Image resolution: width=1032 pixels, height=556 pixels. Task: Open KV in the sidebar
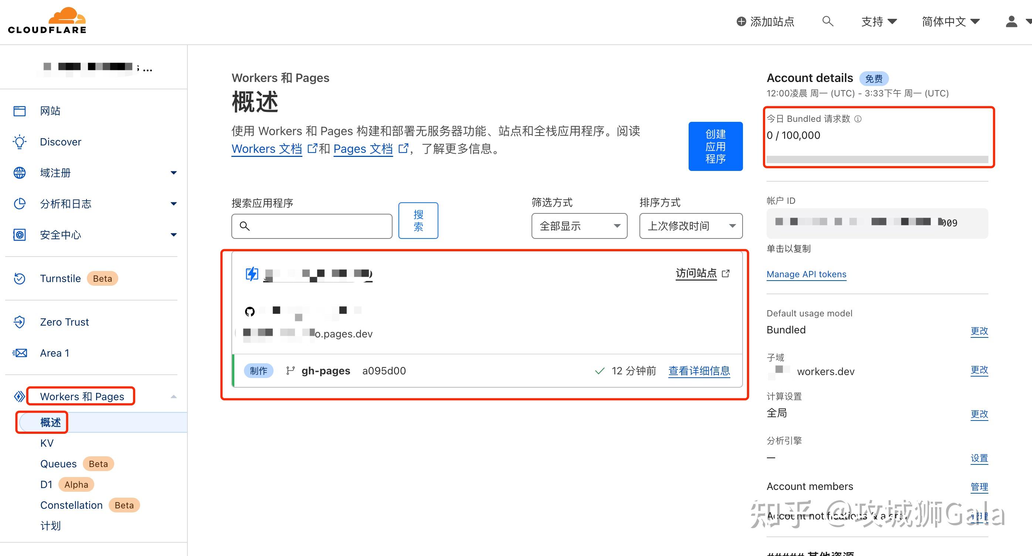(47, 443)
